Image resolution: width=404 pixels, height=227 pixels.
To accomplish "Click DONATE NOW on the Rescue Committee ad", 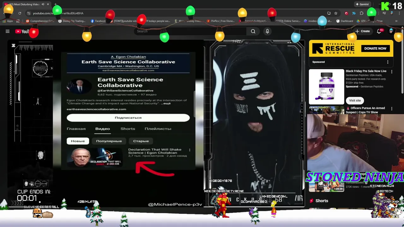I will click(375, 49).
